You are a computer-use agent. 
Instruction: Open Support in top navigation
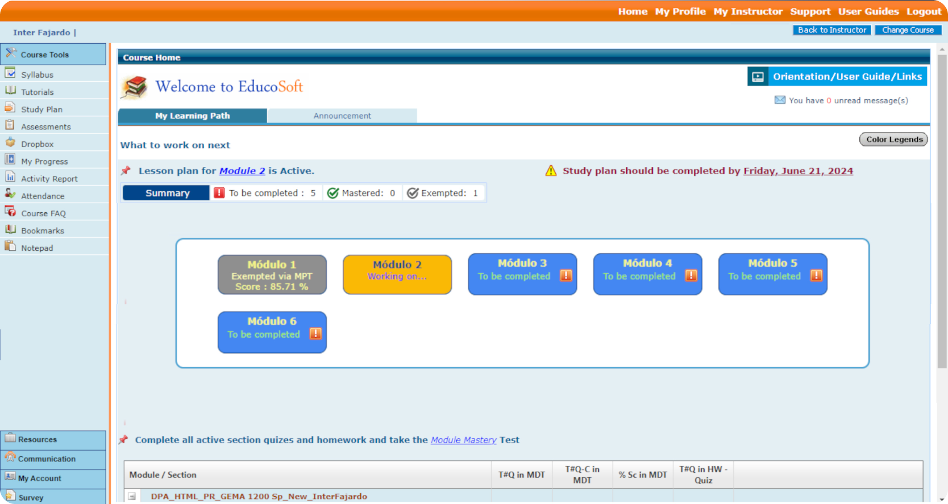point(810,11)
